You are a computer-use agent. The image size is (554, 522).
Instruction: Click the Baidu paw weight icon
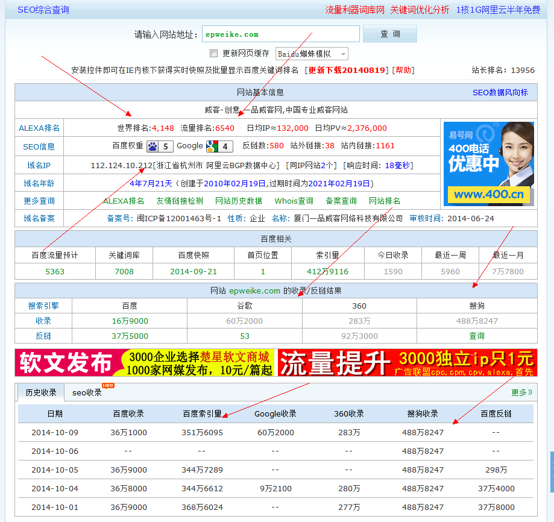(x=160, y=146)
